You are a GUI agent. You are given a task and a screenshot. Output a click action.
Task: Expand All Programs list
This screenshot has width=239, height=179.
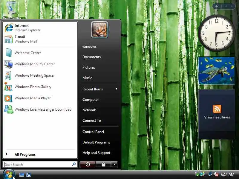click(x=40, y=154)
